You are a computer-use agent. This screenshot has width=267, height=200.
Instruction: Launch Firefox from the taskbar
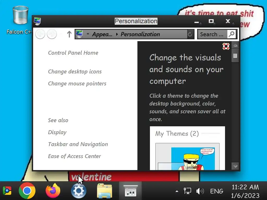click(x=53, y=191)
